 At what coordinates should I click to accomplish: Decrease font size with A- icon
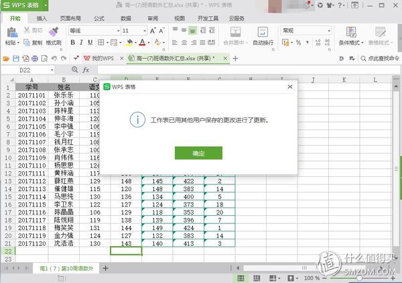tap(161, 31)
